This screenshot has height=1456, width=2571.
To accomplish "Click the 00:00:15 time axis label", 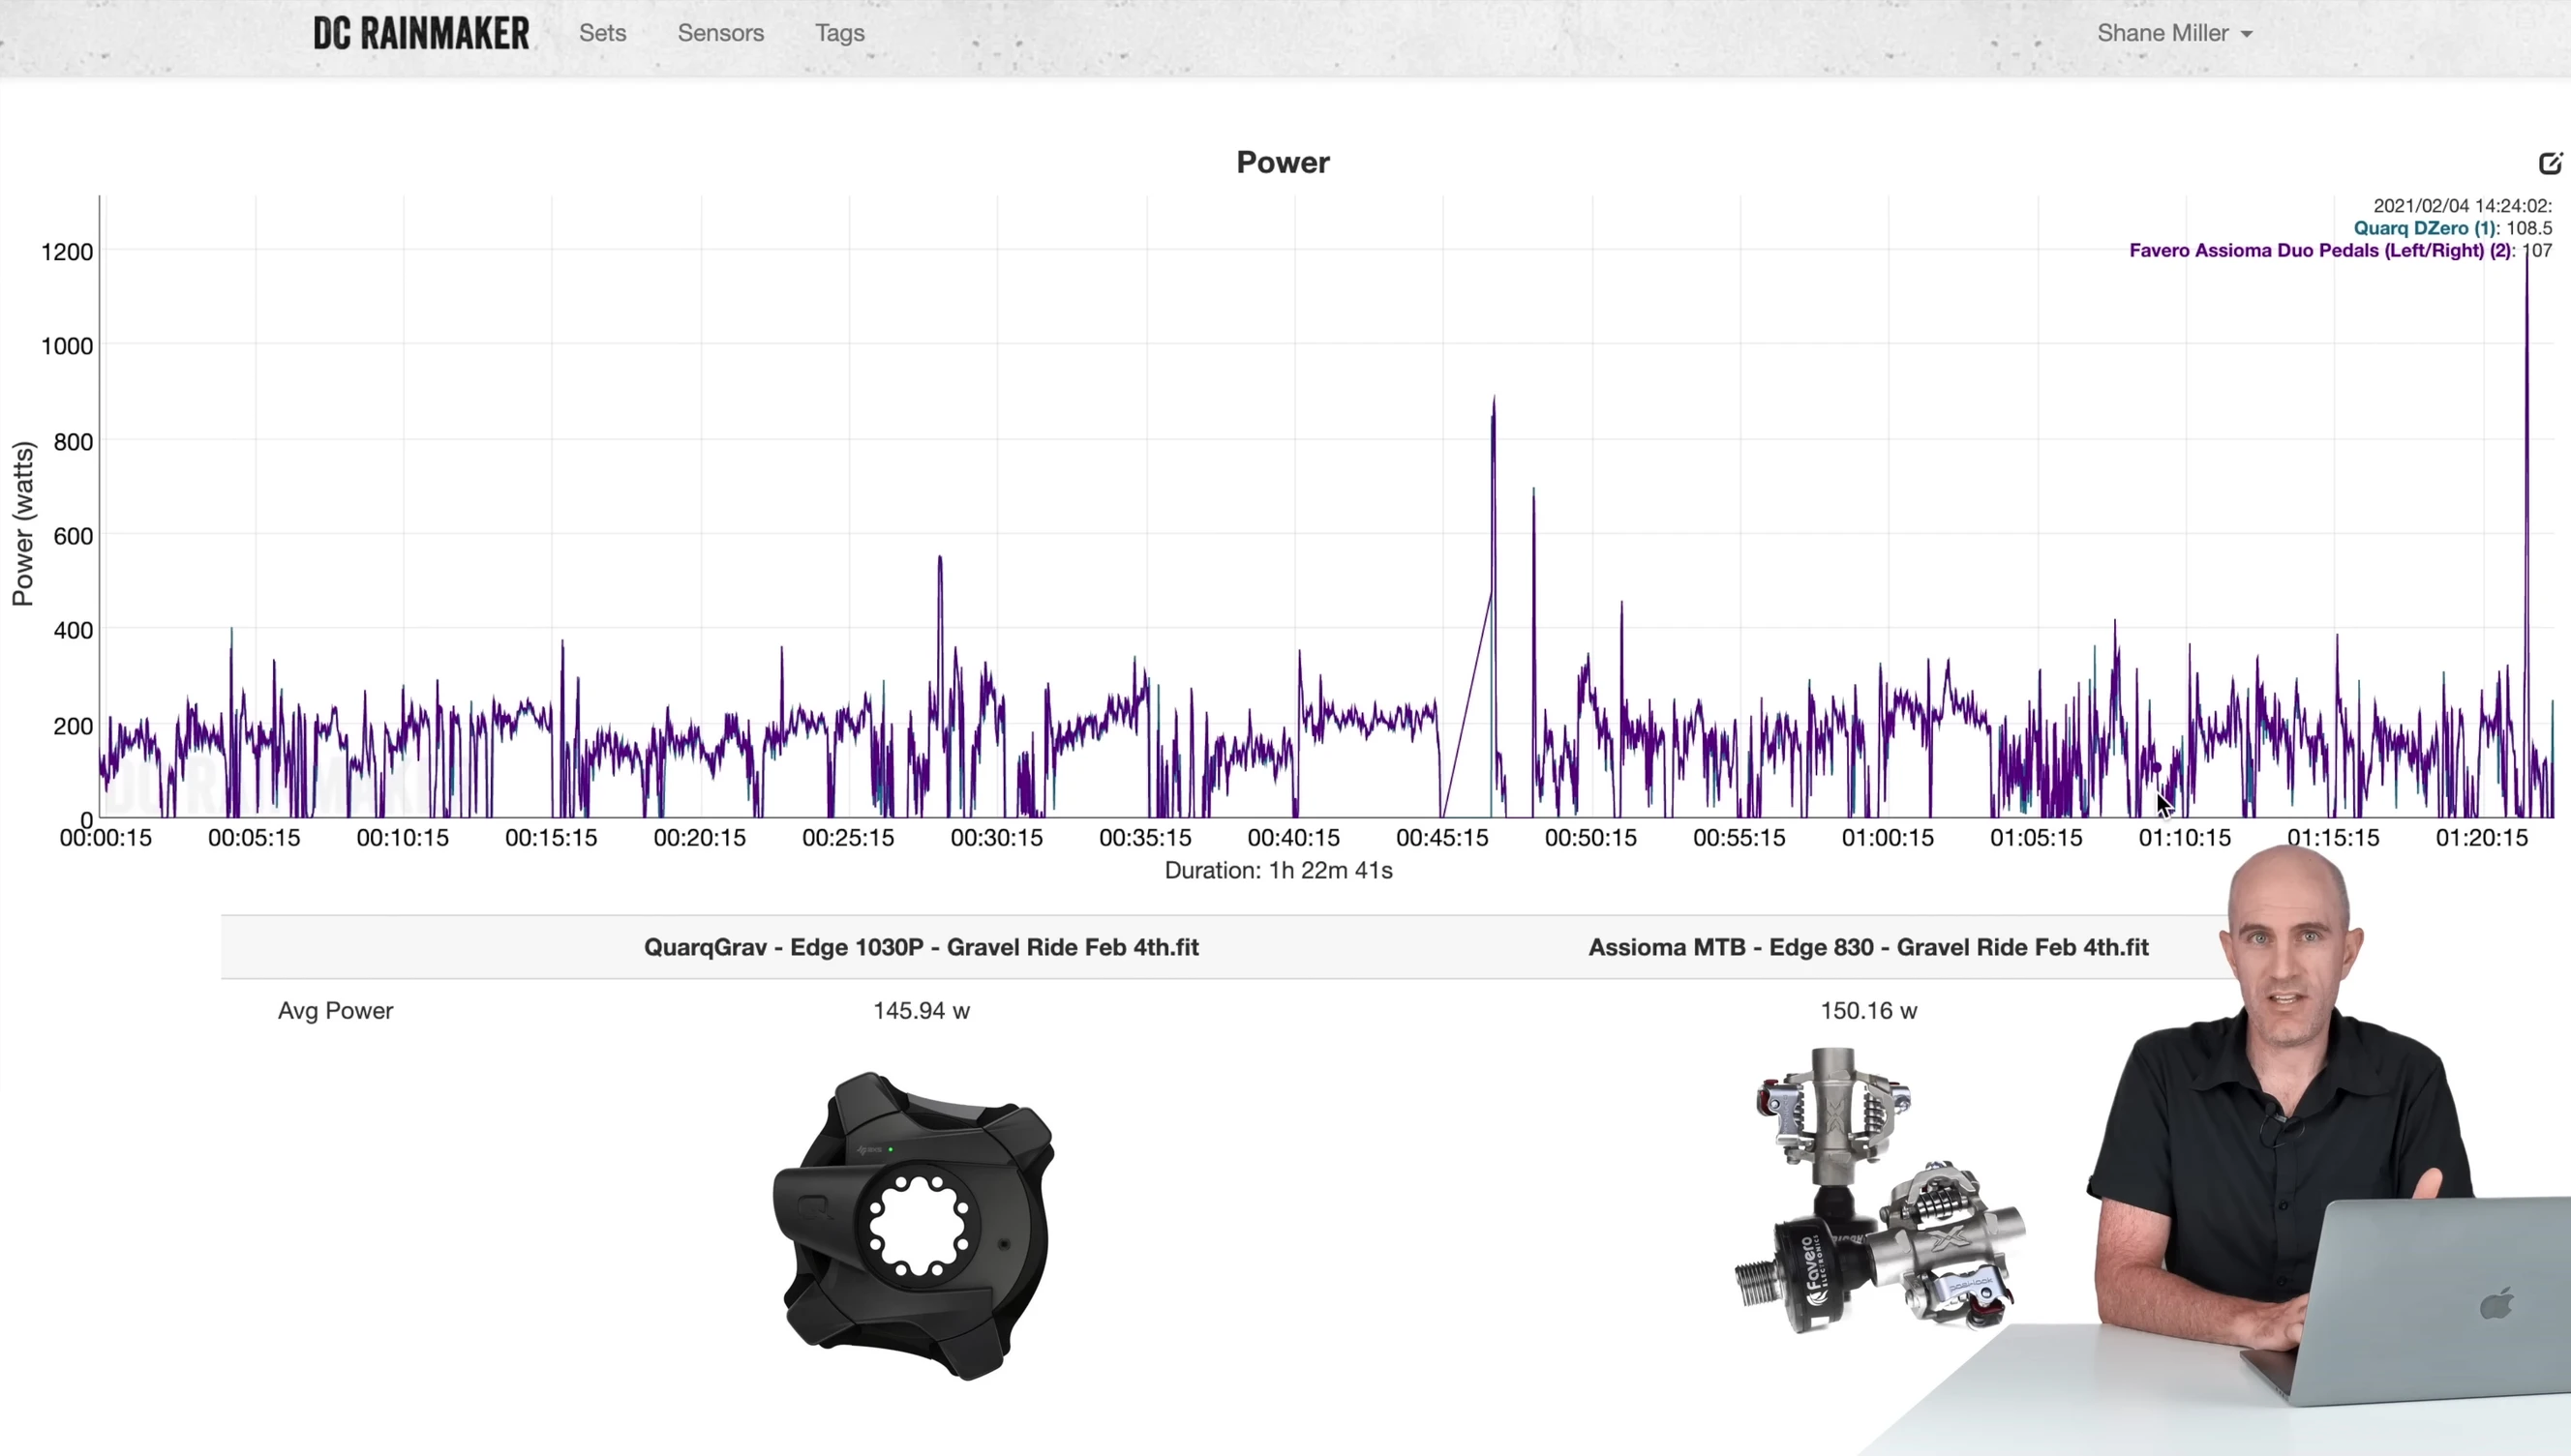I will 106,838.
